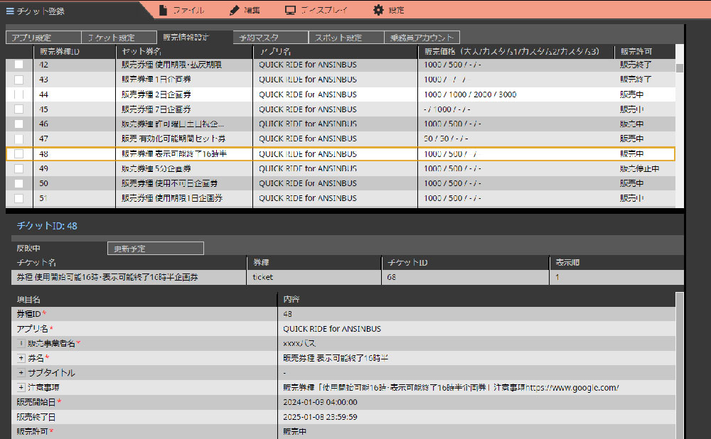Sort by the アプリ名 column header
The width and height of the screenshot is (711, 439).
tap(335, 52)
